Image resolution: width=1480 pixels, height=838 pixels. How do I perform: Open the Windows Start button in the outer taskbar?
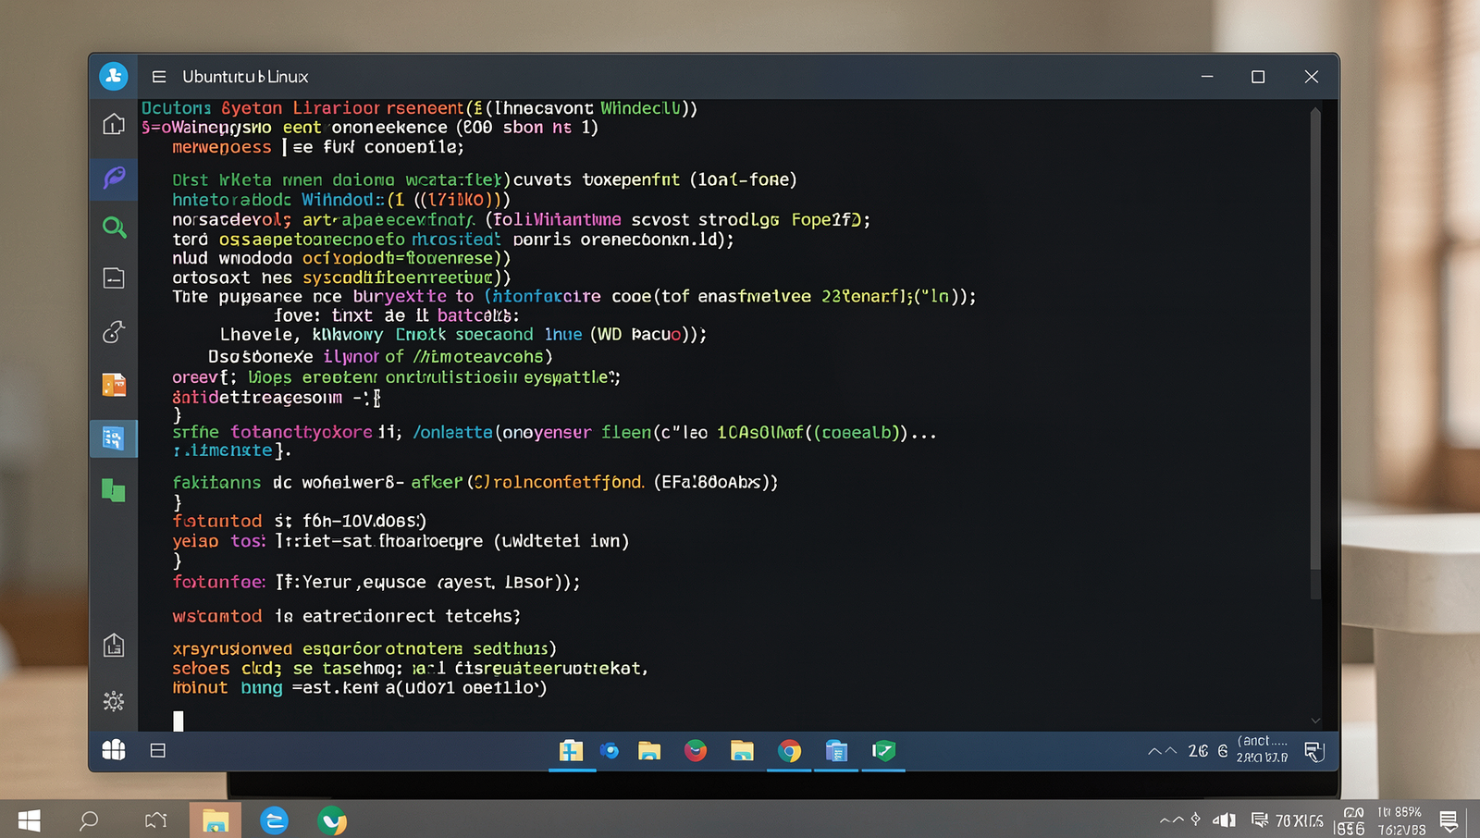coord(30,820)
